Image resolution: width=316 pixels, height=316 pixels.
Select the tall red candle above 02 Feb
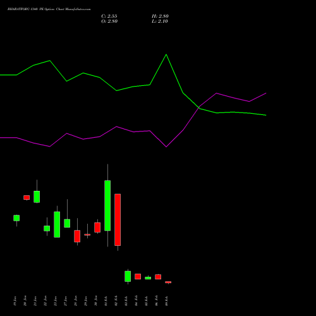(x=118, y=220)
